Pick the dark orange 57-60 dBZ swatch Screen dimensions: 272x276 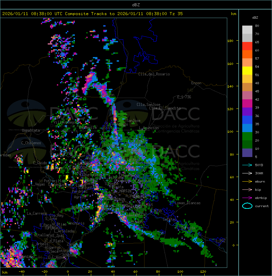pos(247,54)
